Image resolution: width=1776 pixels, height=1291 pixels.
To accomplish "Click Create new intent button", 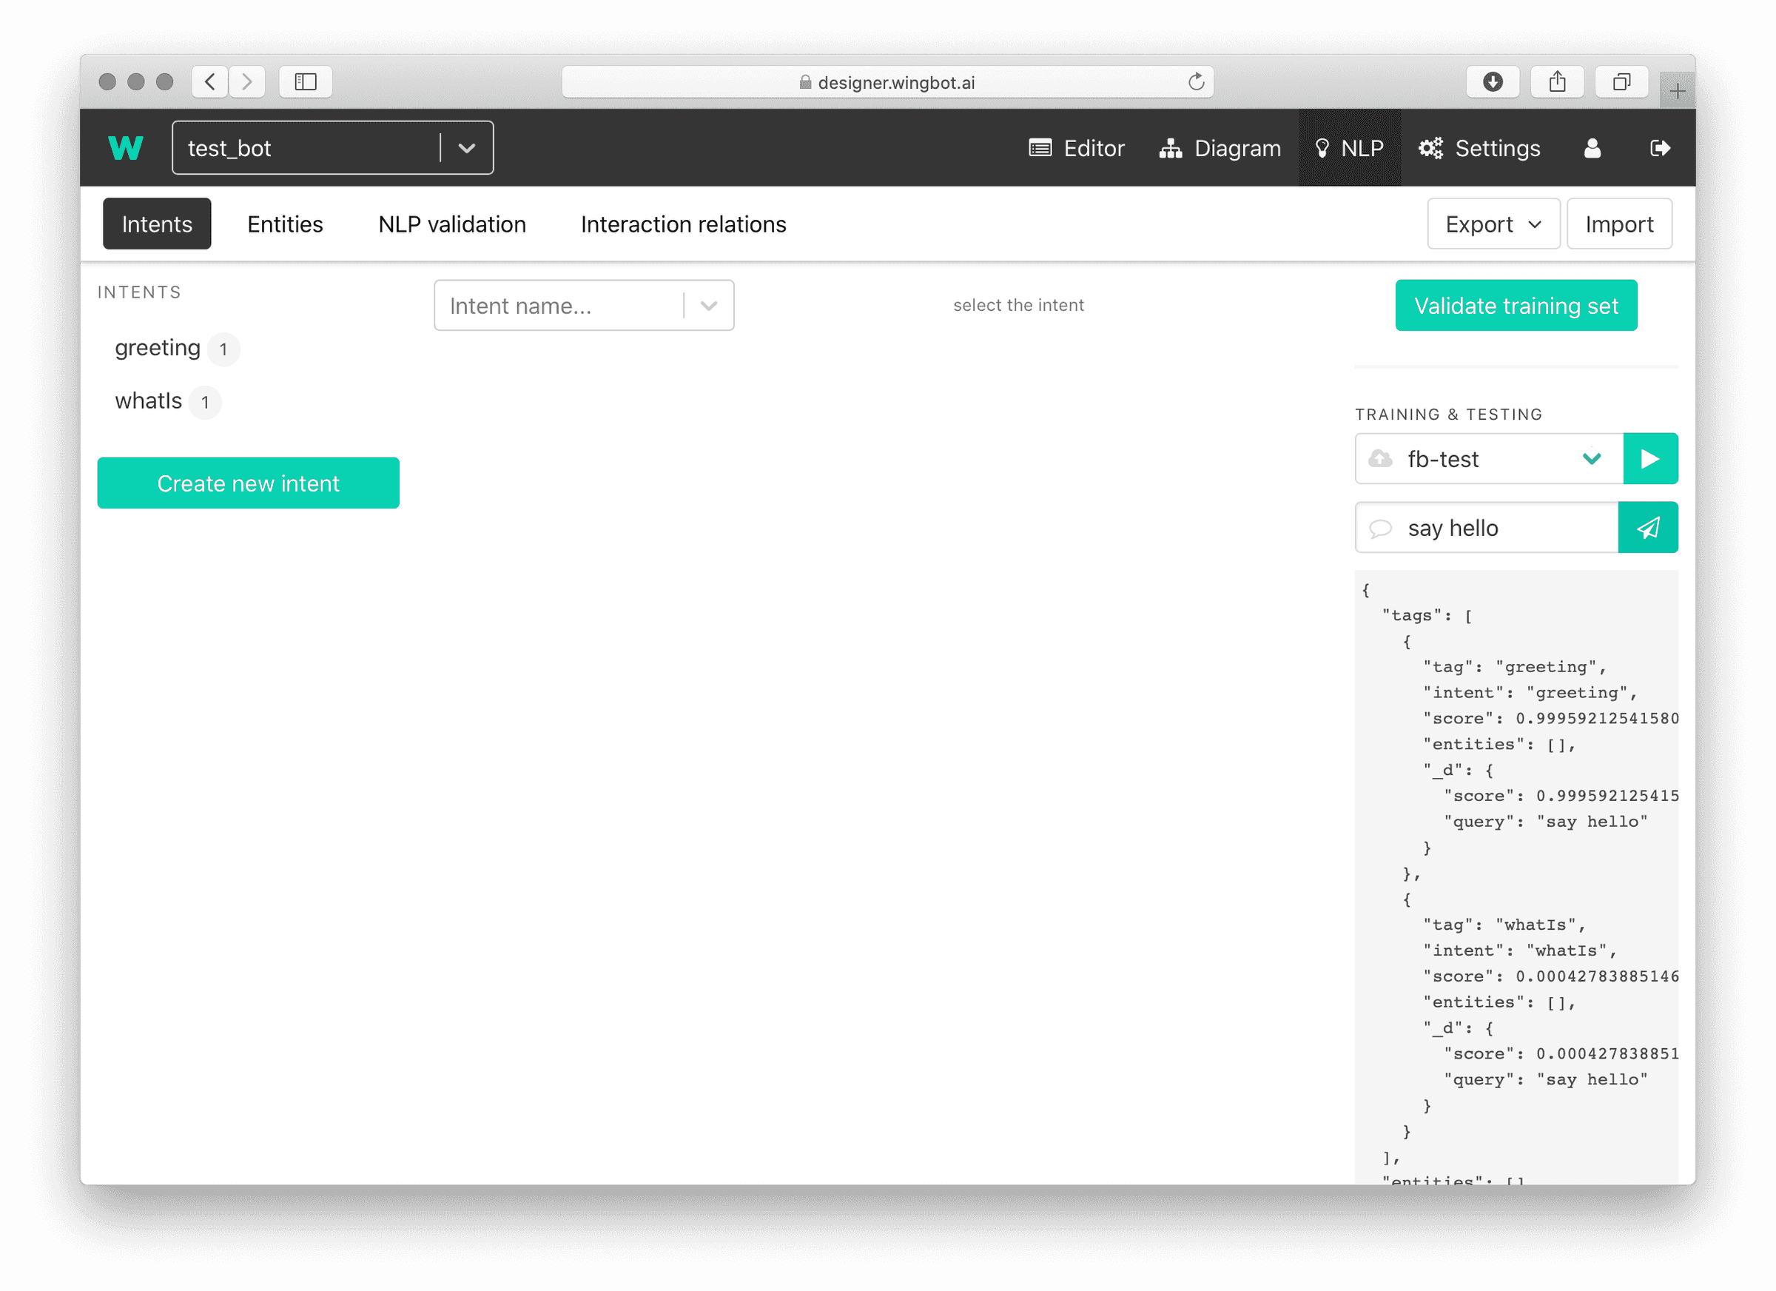I will [x=248, y=483].
